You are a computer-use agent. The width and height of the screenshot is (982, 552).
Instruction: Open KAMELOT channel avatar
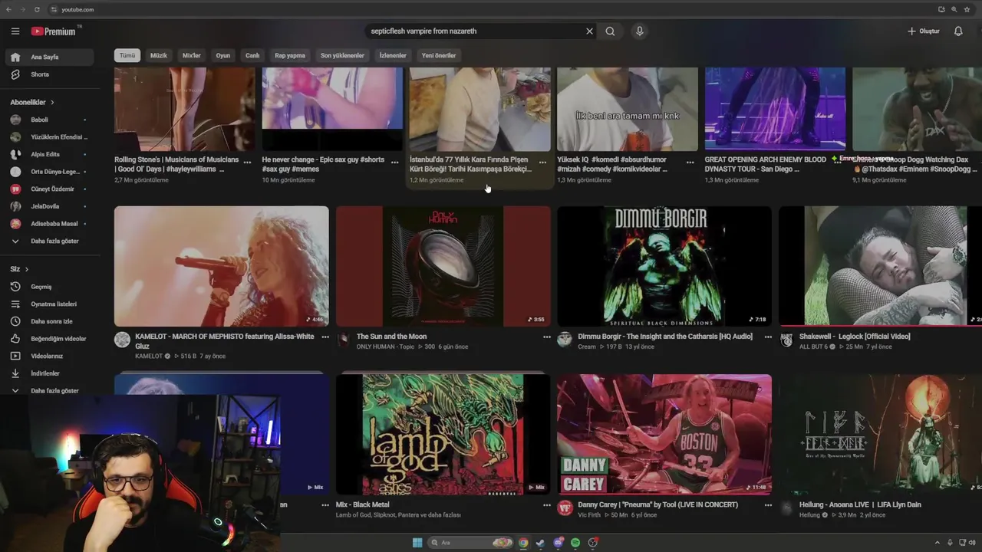[122, 340]
